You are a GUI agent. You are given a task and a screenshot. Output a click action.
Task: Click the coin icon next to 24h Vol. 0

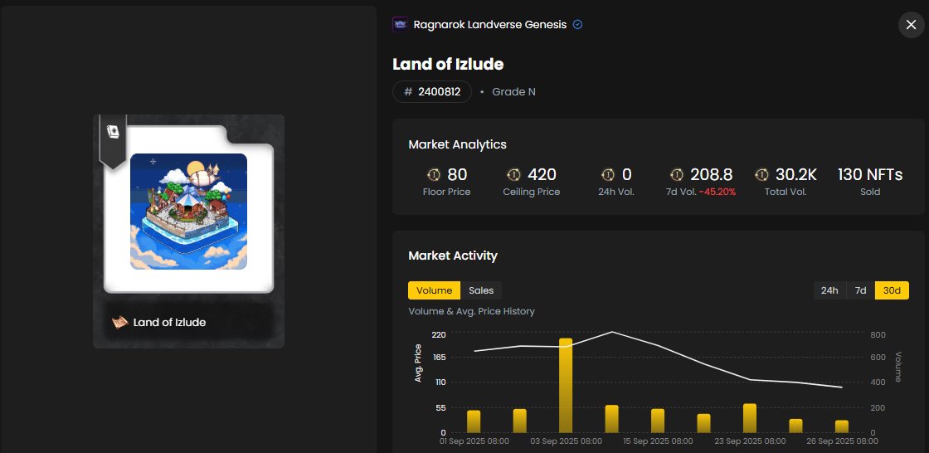pos(608,175)
